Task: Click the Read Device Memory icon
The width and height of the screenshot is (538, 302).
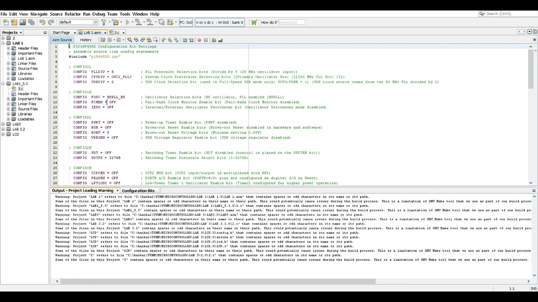Action: [150, 22]
